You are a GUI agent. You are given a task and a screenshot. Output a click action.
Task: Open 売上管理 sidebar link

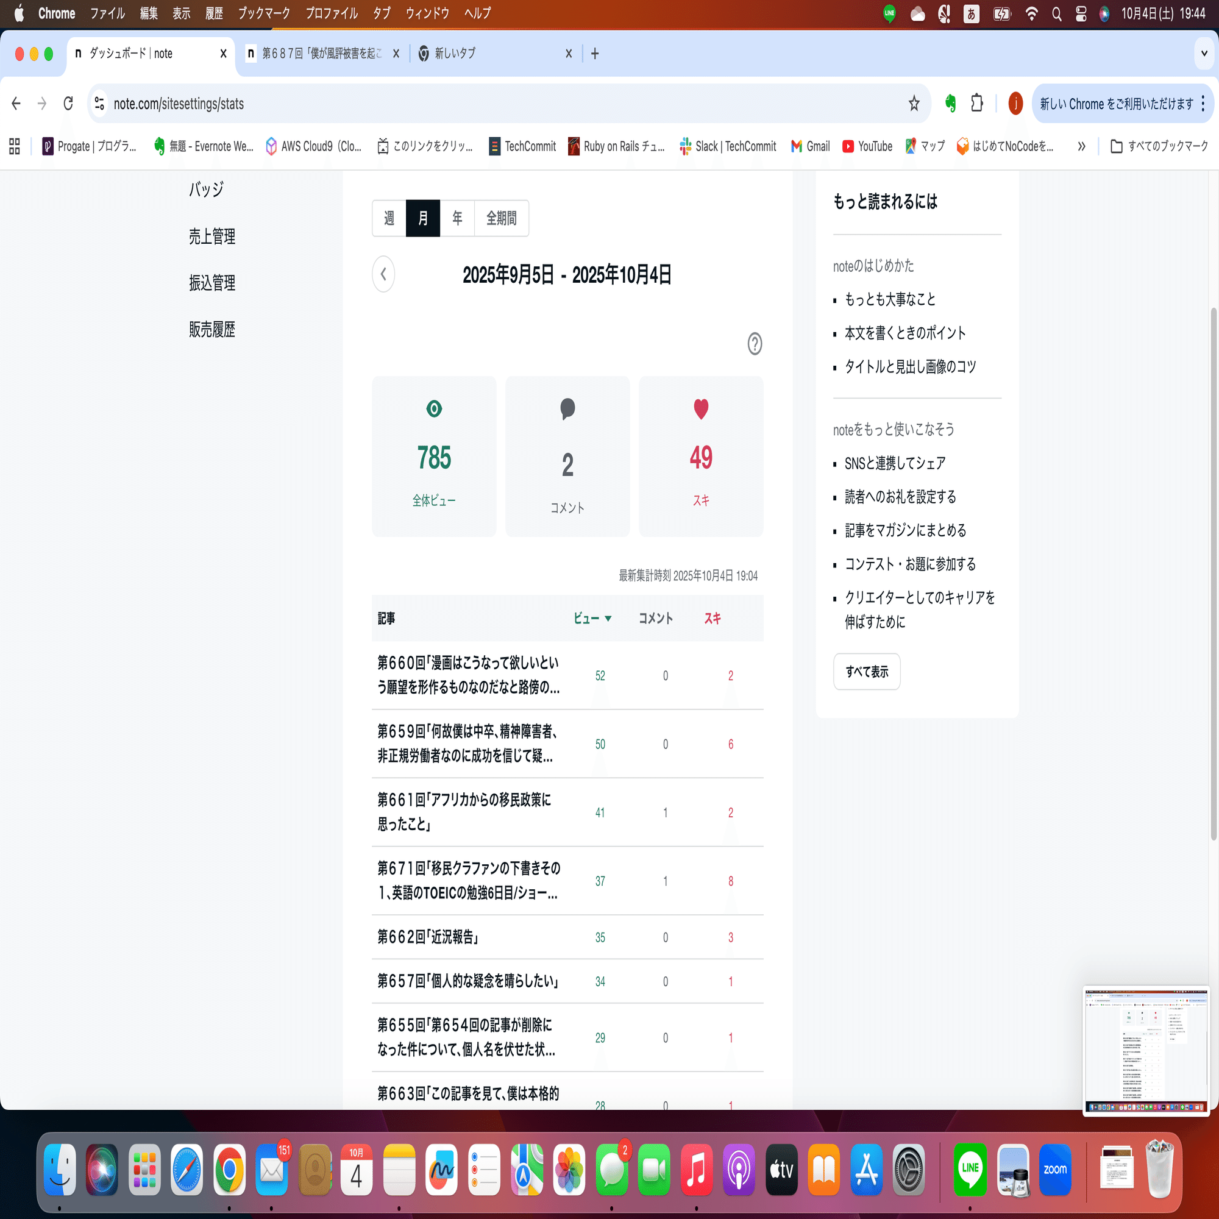pos(212,236)
